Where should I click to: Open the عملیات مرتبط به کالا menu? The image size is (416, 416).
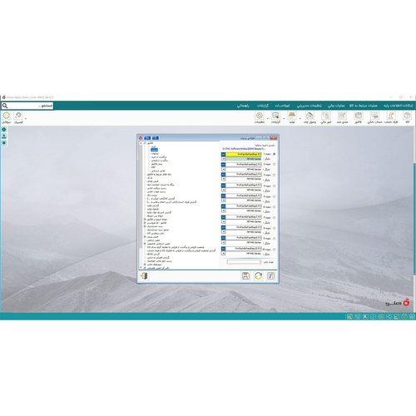point(364,106)
